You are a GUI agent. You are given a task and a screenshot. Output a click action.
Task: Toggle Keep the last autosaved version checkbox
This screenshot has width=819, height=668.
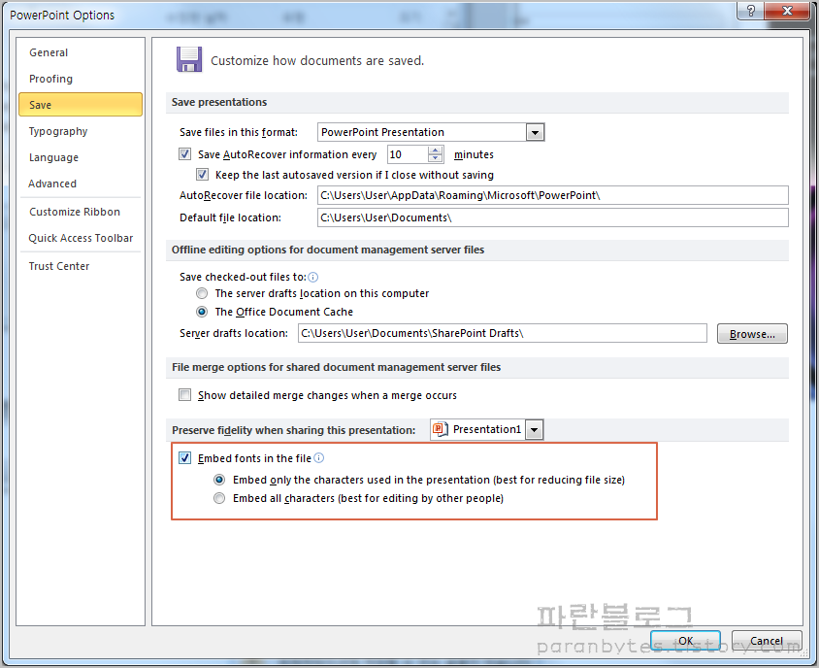(202, 174)
